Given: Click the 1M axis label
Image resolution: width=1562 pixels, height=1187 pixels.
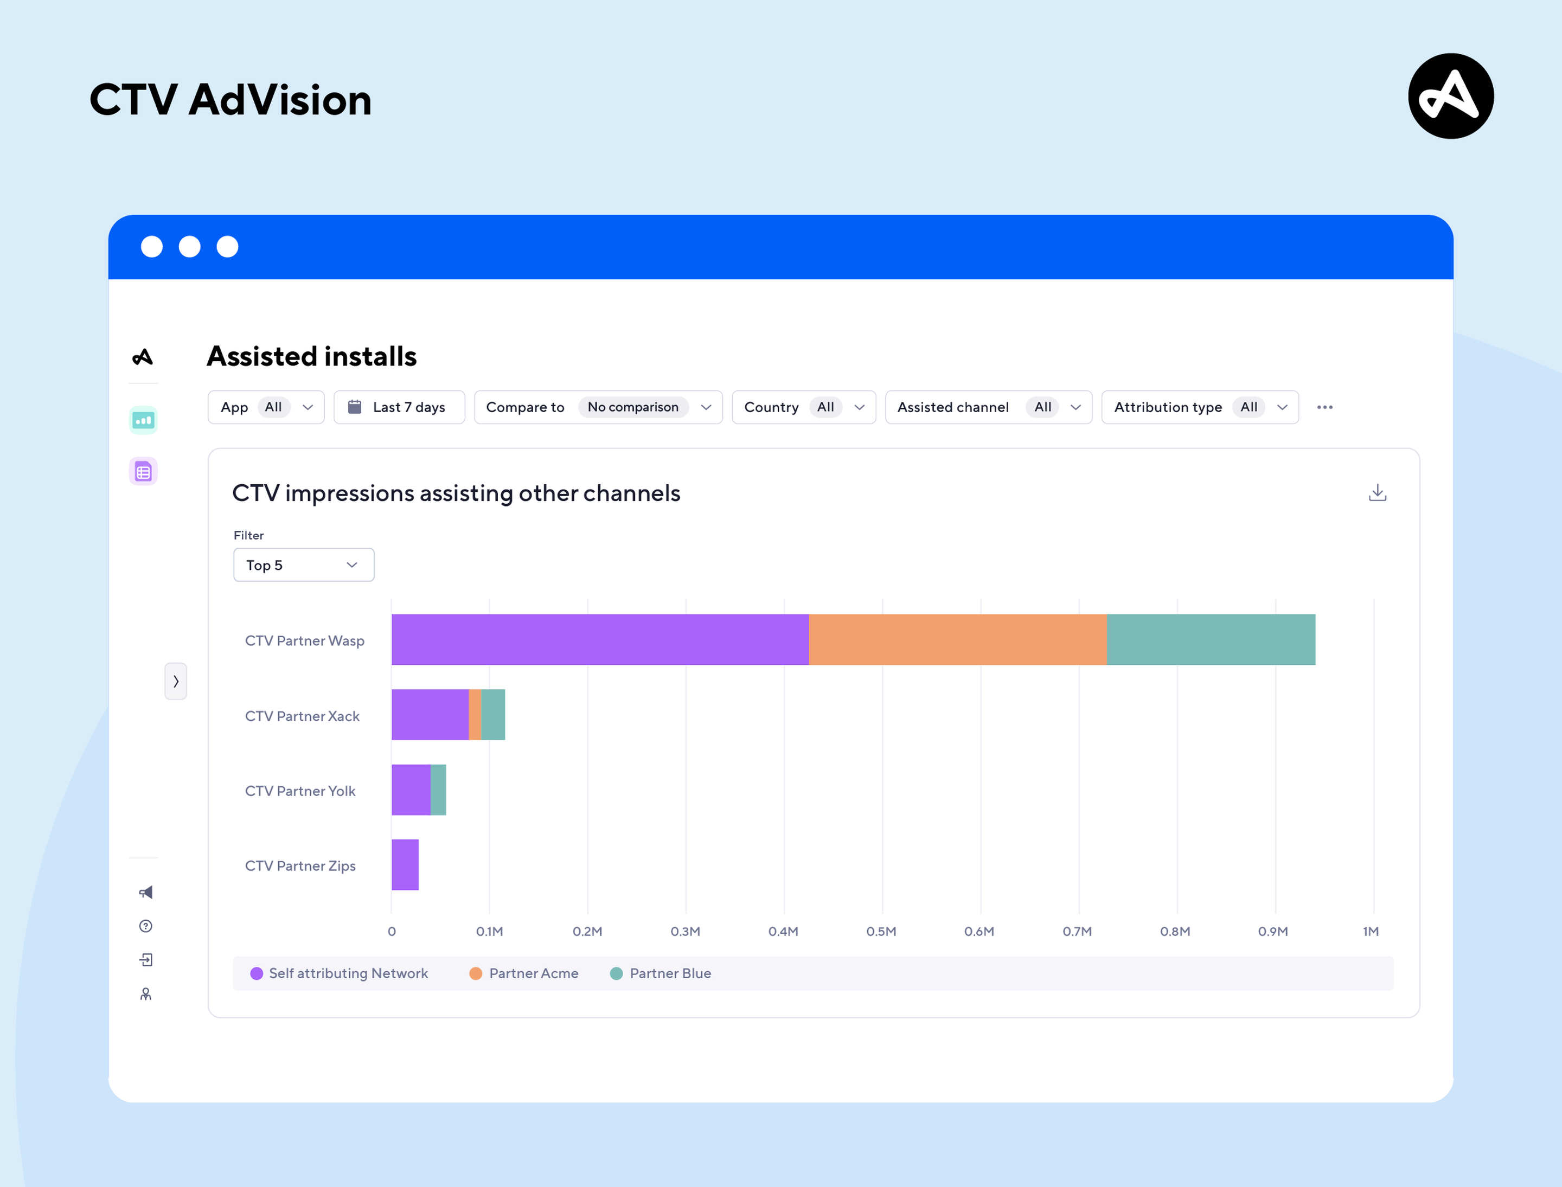Looking at the screenshot, I should (1371, 931).
